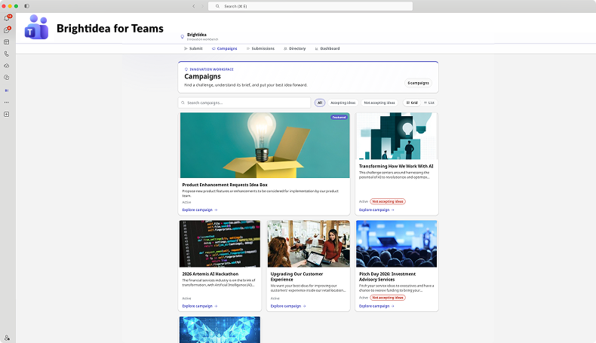Click the search field in the title bar
Image resolution: width=596 pixels, height=343 pixels.
point(310,6)
